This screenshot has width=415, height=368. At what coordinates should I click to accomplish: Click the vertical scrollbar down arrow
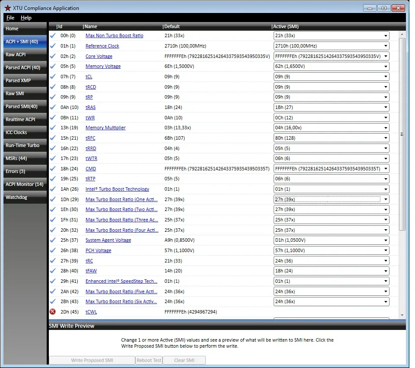tap(402, 315)
